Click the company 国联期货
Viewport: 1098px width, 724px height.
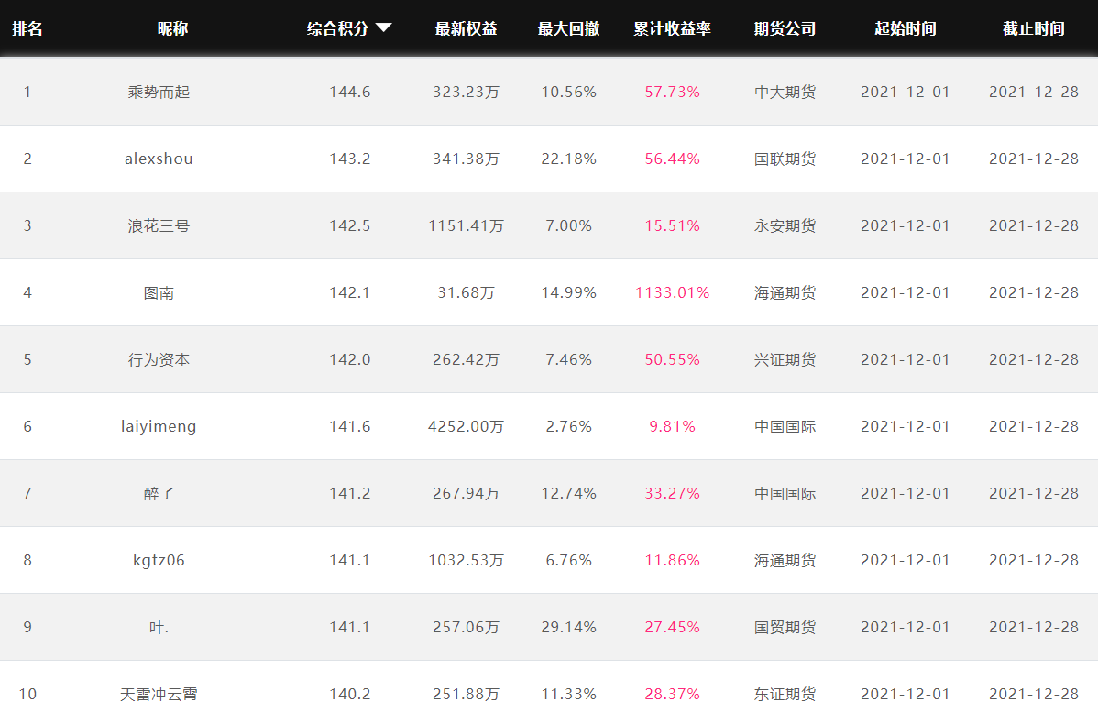pos(785,159)
